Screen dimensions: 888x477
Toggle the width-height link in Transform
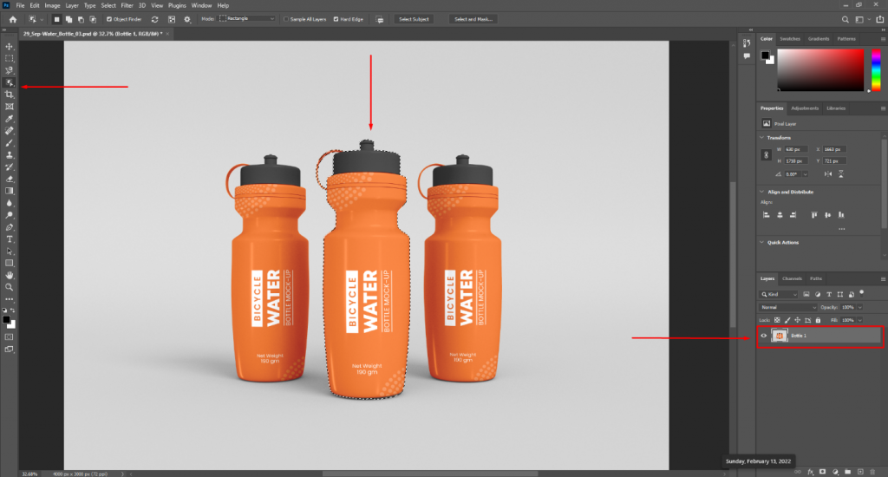tap(767, 154)
